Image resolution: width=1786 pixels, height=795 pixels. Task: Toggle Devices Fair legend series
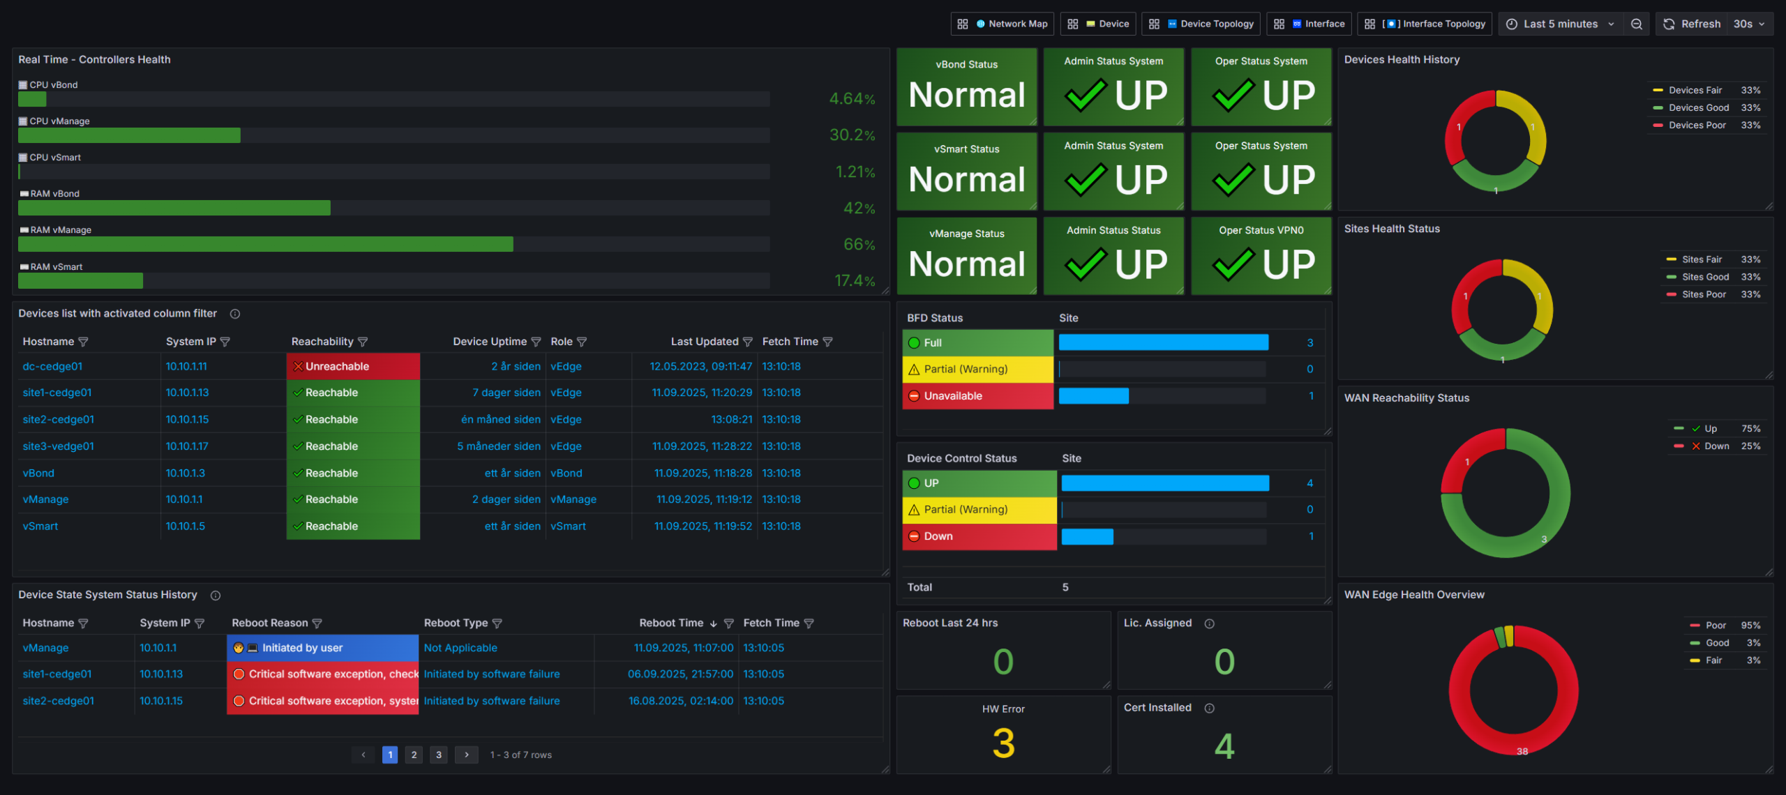[1695, 90]
